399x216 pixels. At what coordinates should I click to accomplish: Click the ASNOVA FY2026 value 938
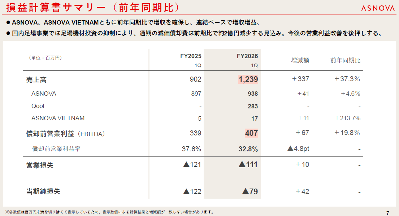253,94
